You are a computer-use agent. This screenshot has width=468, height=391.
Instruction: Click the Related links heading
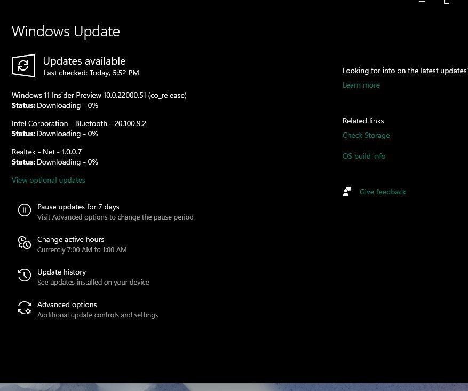click(x=363, y=121)
